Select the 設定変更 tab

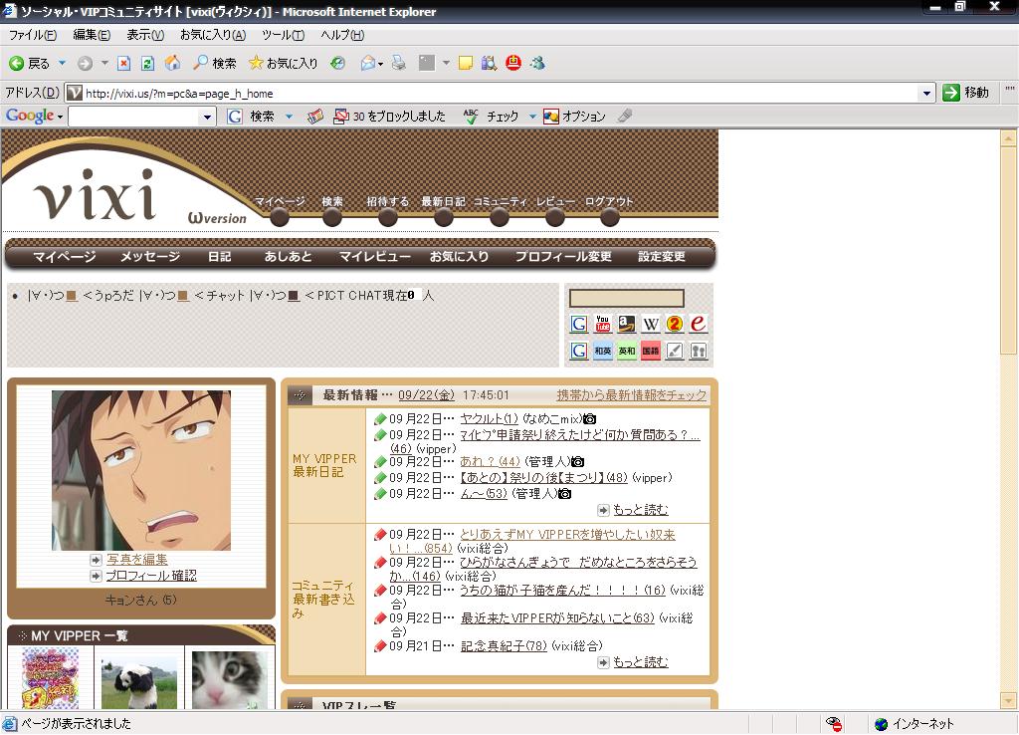(x=662, y=256)
